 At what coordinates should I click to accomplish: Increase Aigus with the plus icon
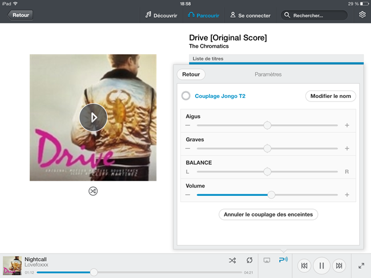coord(347,125)
